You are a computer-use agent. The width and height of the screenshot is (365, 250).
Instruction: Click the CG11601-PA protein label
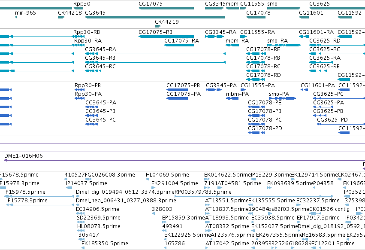[318, 85]
